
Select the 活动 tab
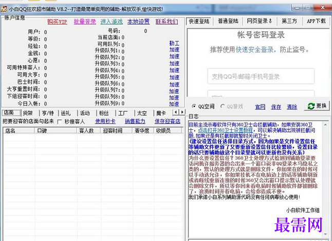pos(87,113)
